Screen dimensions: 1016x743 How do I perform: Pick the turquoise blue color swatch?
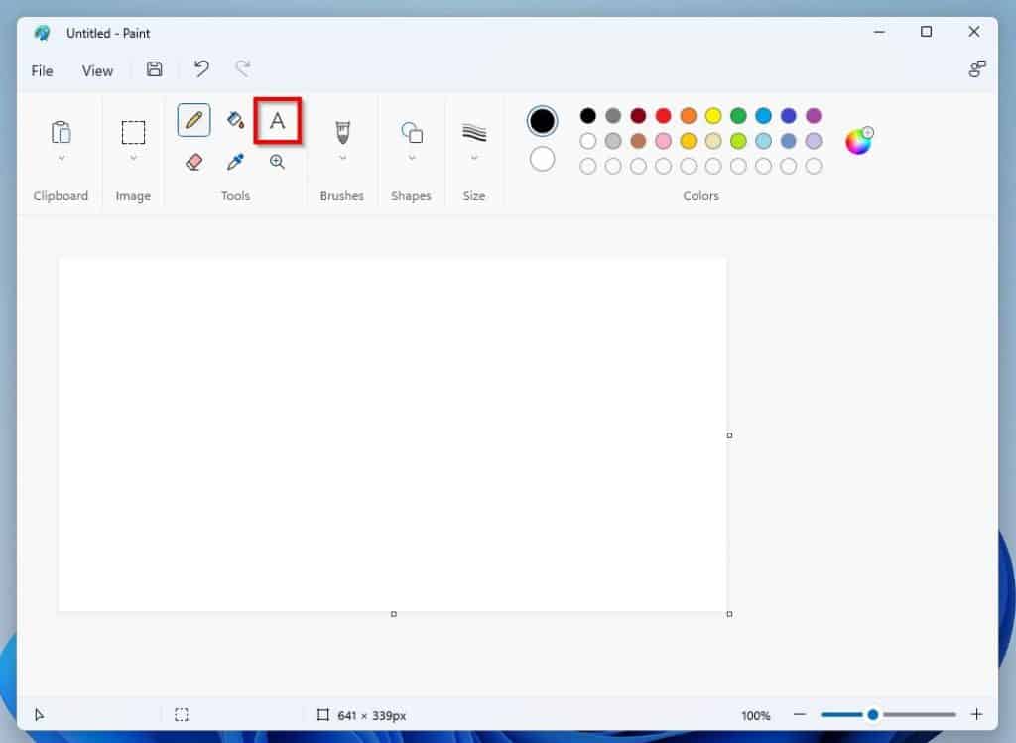[x=763, y=115]
